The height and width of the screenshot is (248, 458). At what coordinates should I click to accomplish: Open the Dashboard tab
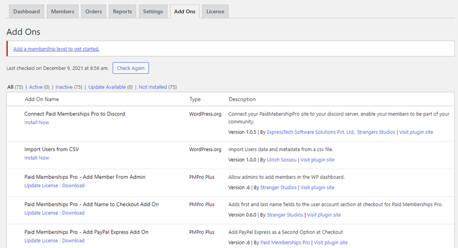click(27, 11)
